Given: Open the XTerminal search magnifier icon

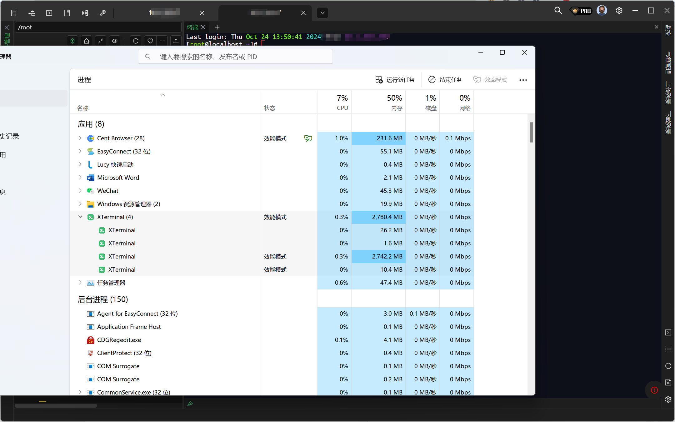Looking at the screenshot, I should [x=558, y=11].
